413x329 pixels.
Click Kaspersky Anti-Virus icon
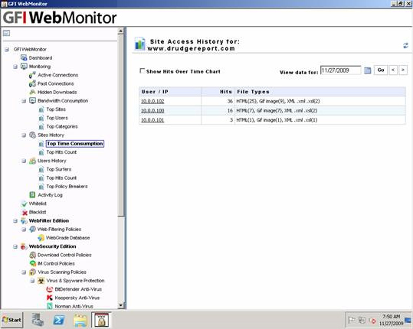tap(50, 298)
